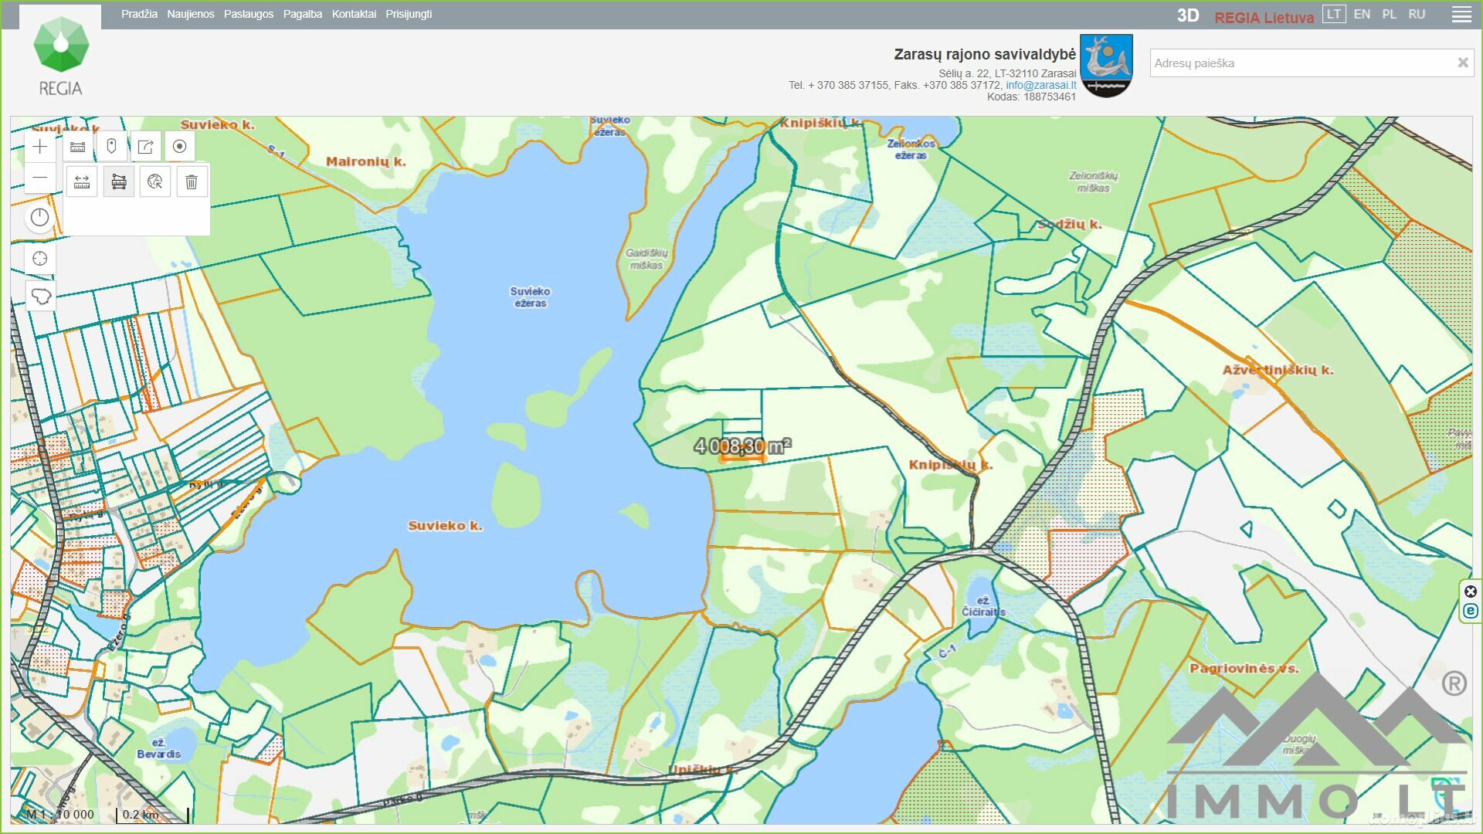Click Zarasų rajono savivaldybė heading

985,54
